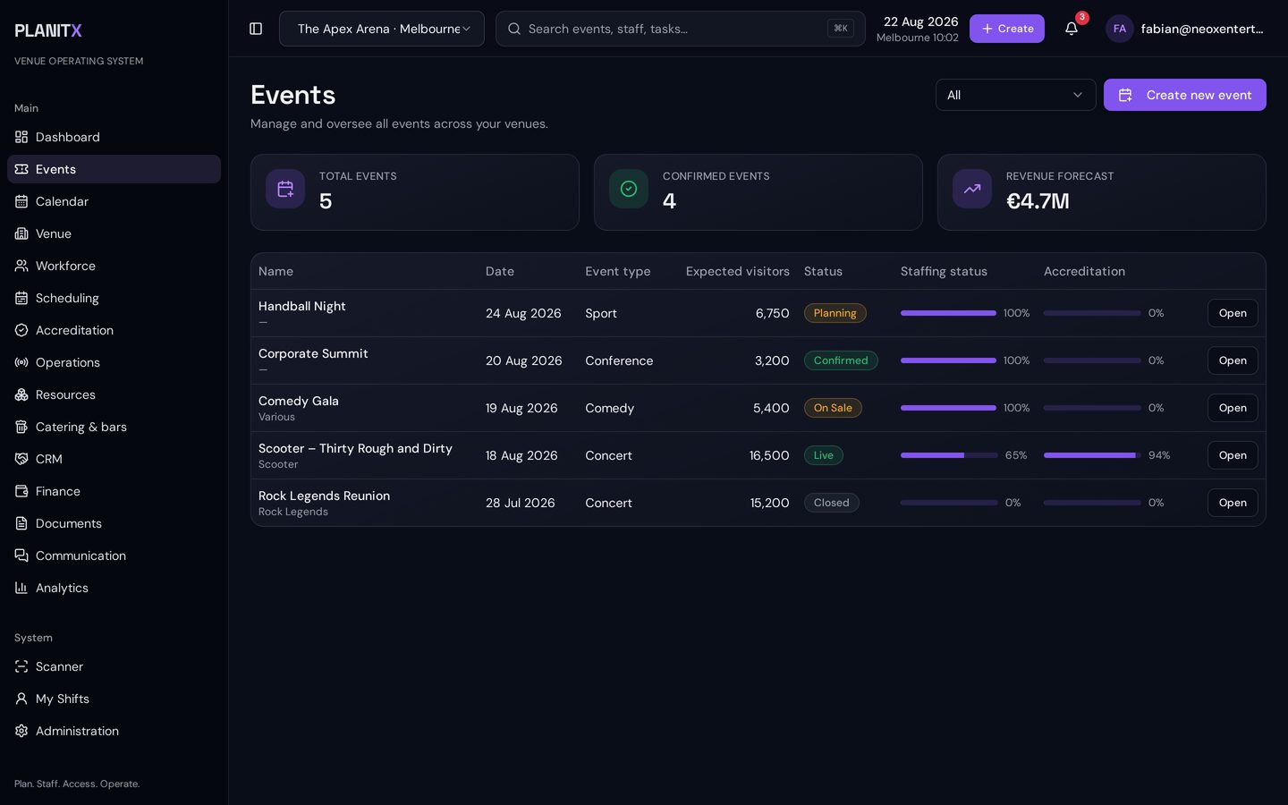This screenshot has width=1288, height=805.
Task: Click the Staffing status column header
Action: 944,271
